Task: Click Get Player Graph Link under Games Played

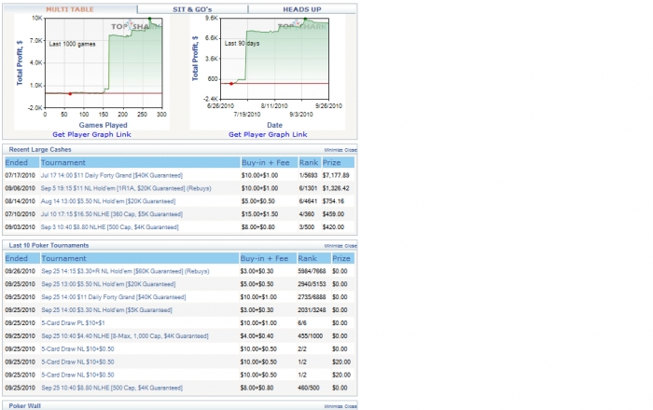Action: [x=91, y=134]
